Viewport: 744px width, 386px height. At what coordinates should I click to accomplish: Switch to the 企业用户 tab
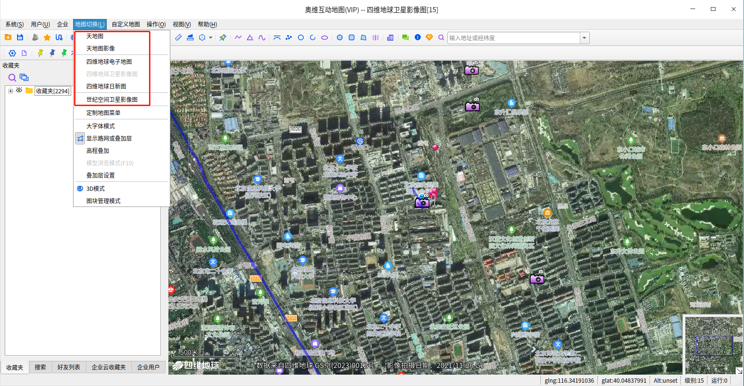(149, 367)
